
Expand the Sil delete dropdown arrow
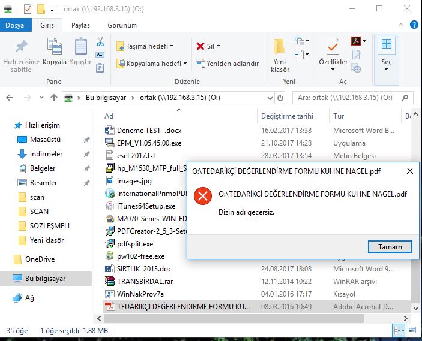coord(219,46)
